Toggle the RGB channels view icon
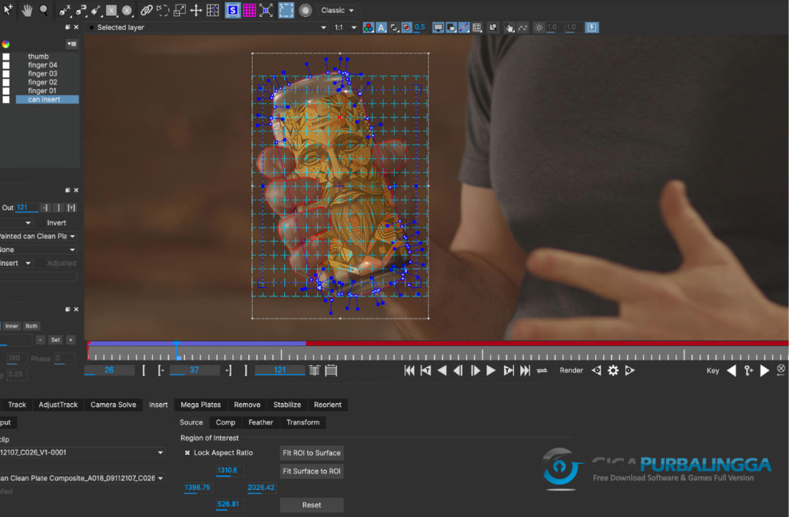The width and height of the screenshot is (789, 517). tap(368, 27)
